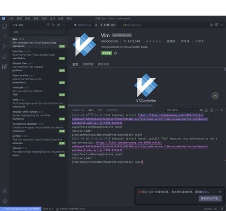Install Open in Vim extension

coord(62,83)
